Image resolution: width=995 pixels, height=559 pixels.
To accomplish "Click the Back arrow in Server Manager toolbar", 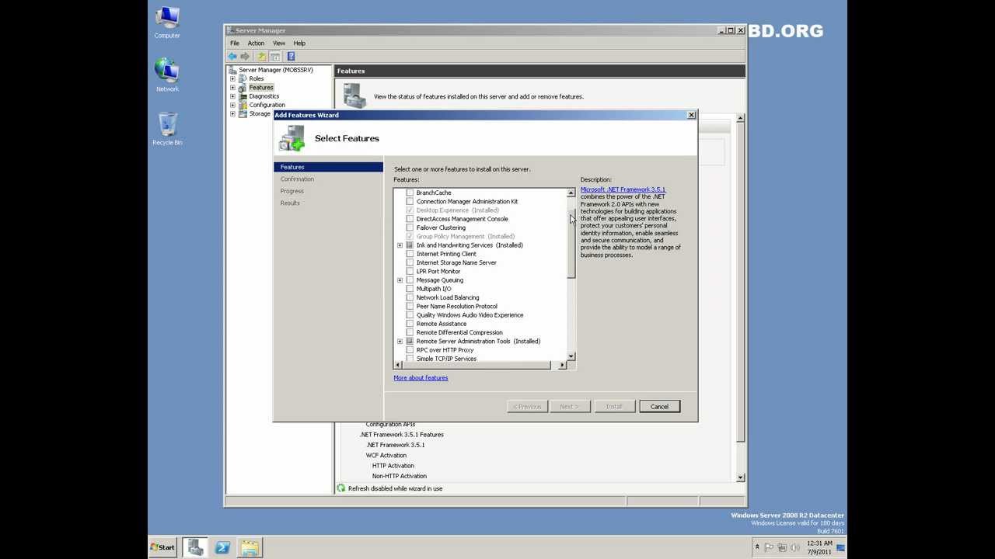I will click(x=232, y=57).
